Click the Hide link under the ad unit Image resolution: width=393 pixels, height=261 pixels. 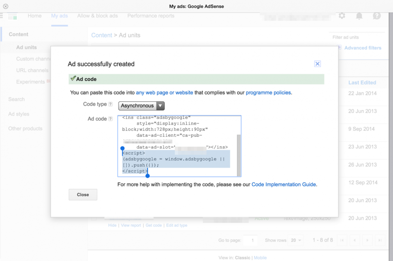(x=112, y=225)
